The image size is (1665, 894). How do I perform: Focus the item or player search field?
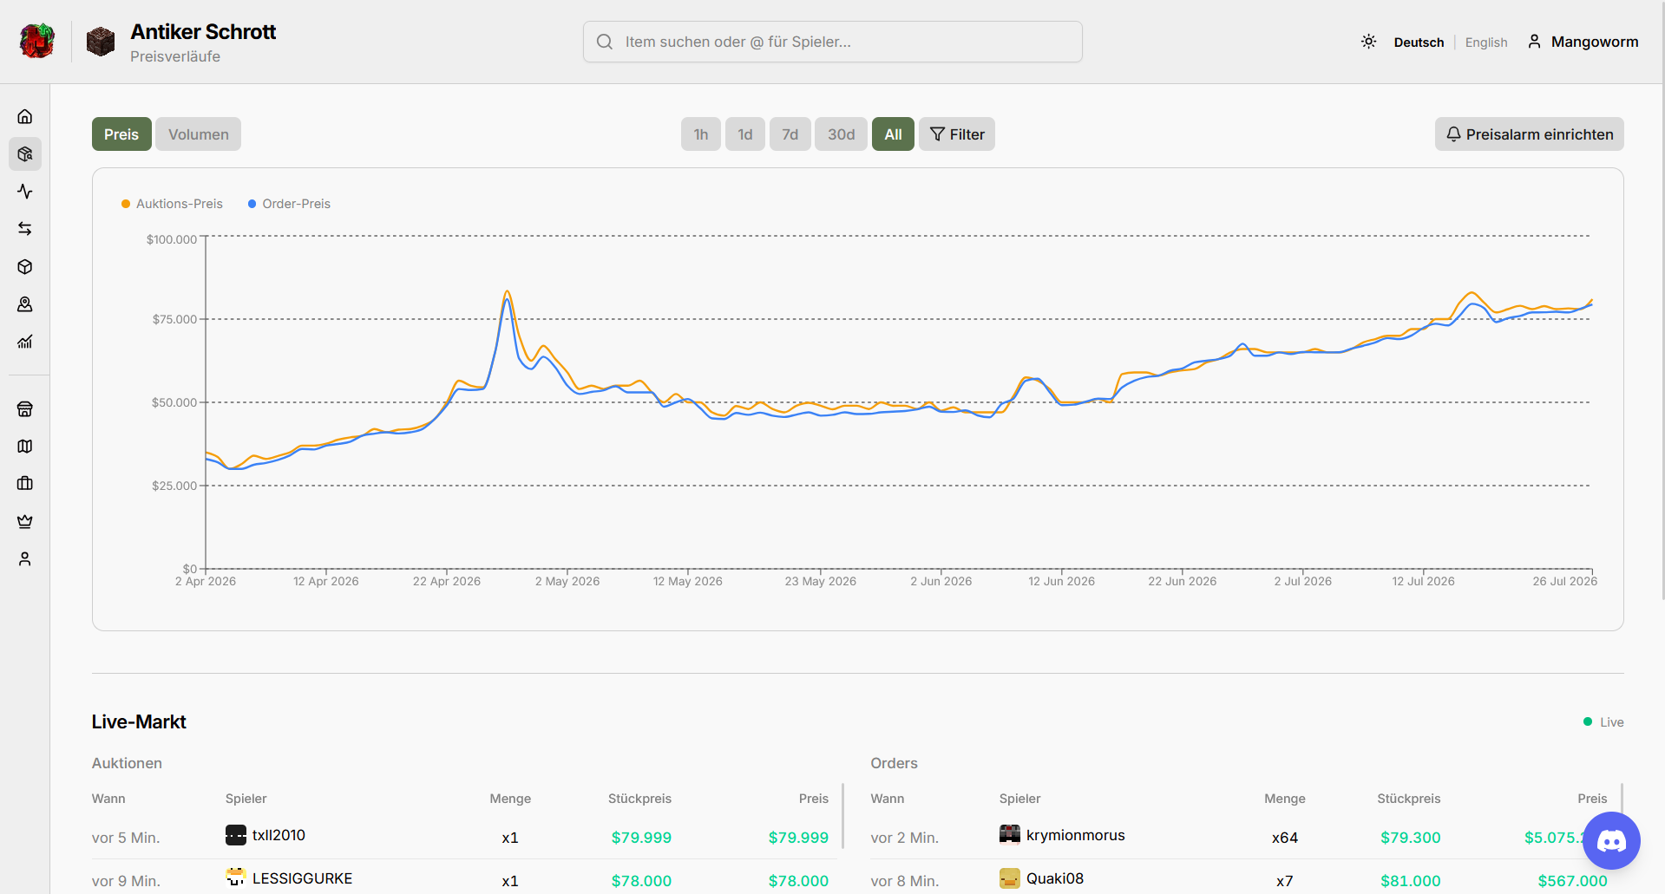833,42
